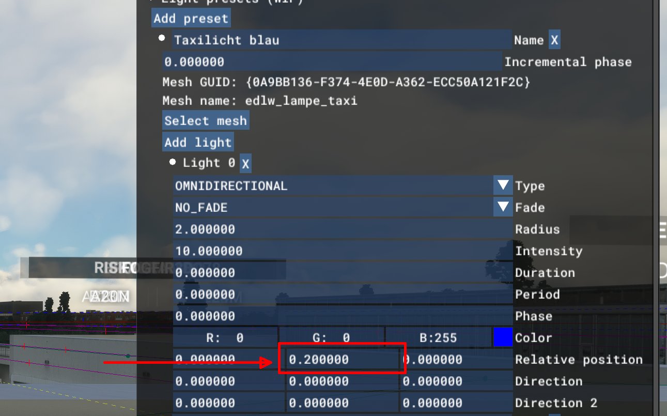Edit second Direction value field

[x=343, y=381]
